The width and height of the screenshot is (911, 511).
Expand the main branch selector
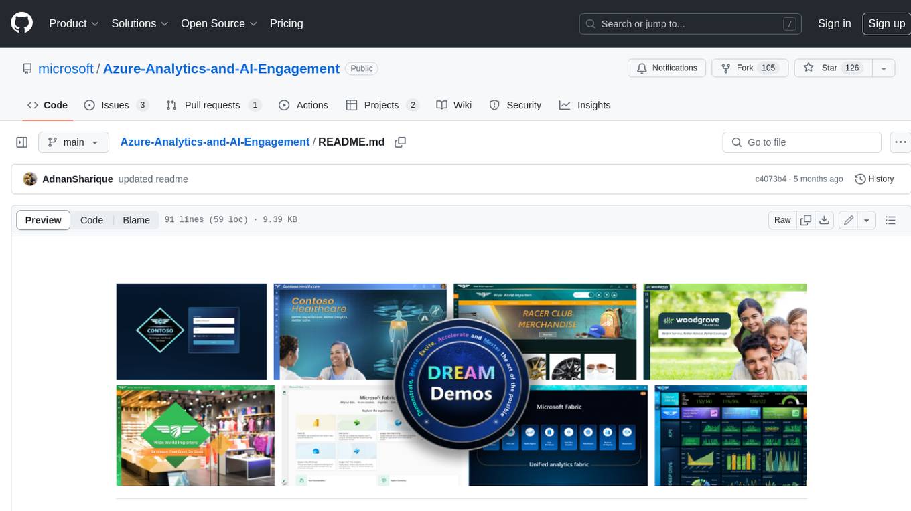(x=73, y=142)
